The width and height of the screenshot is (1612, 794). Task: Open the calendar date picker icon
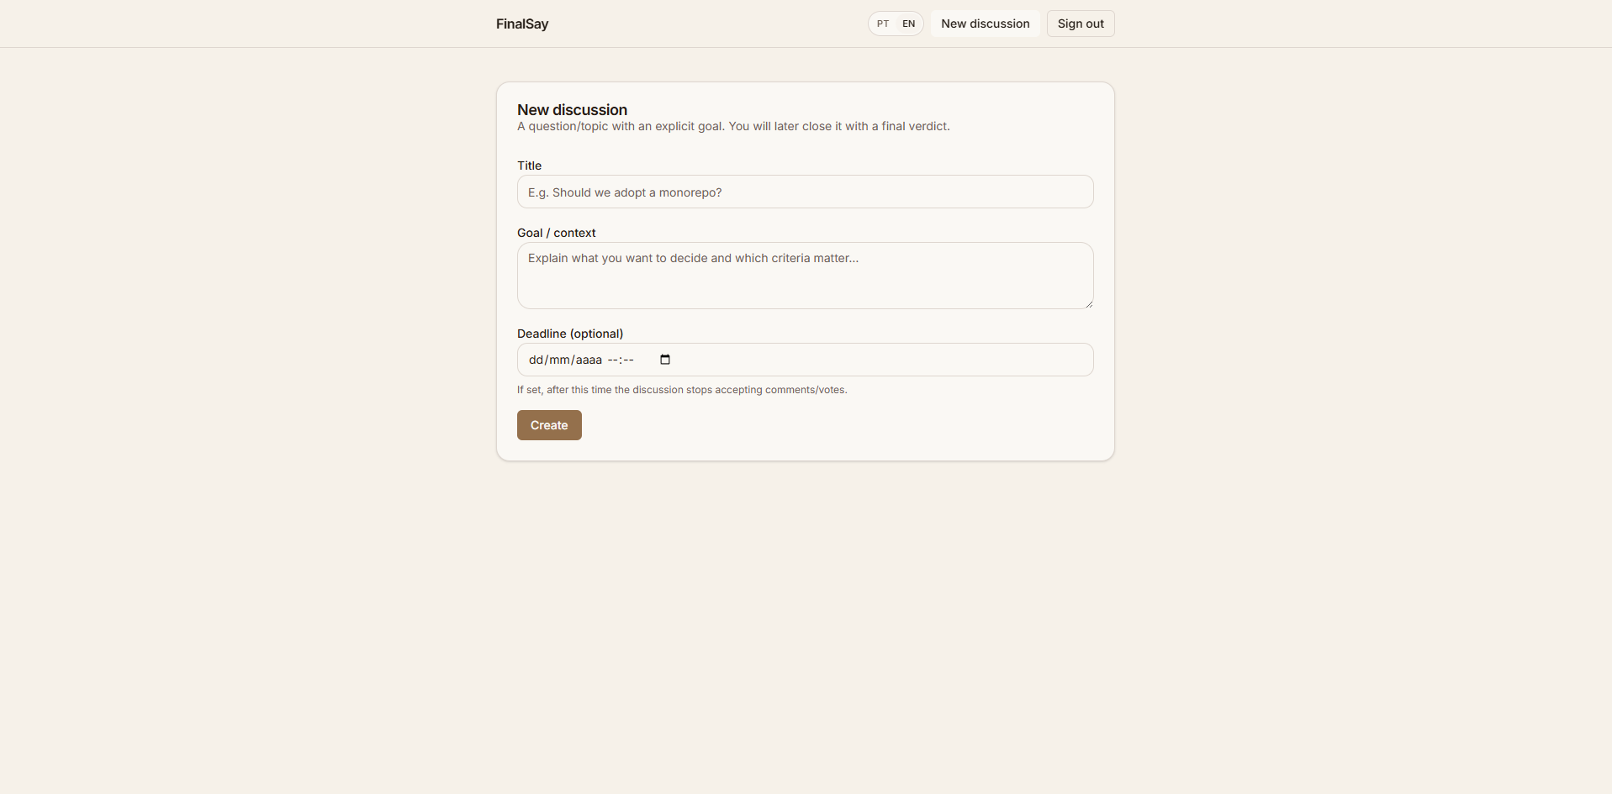pyautogui.click(x=664, y=359)
